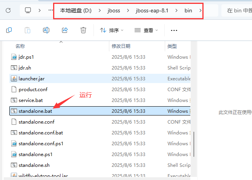Click the standalone.conf blank file icon
Viewport: 252px width, 180px height.
pyautogui.click(x=14, y=122)
